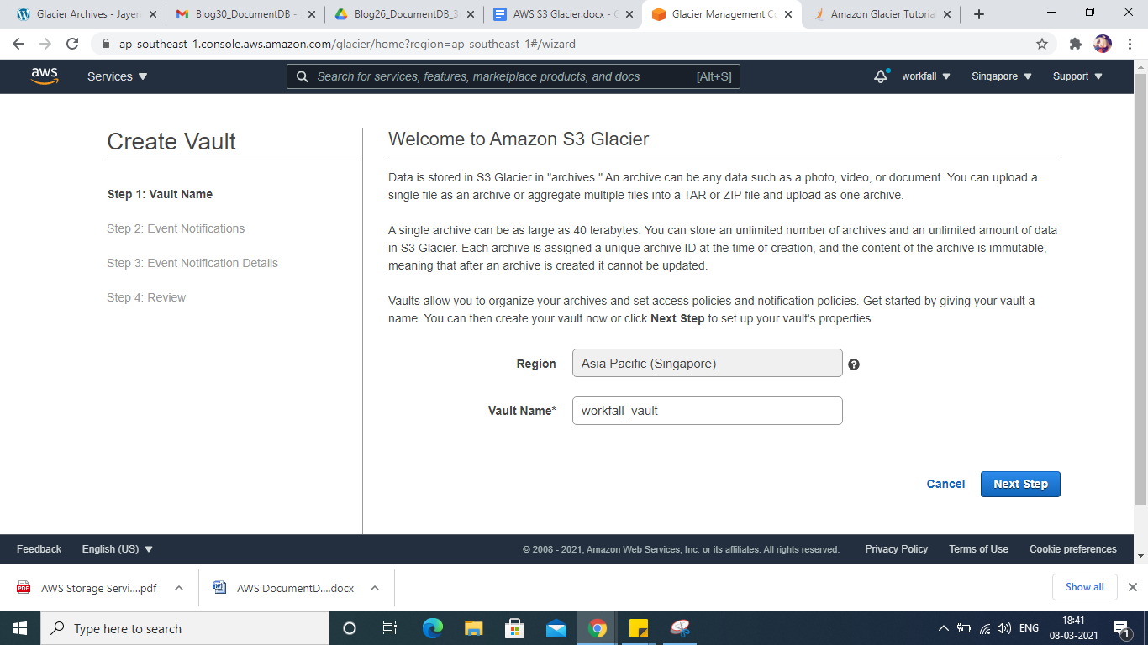1148x645 pixels.
Task: Open Mail app from taskbar
Action: [x=556, y=628]
